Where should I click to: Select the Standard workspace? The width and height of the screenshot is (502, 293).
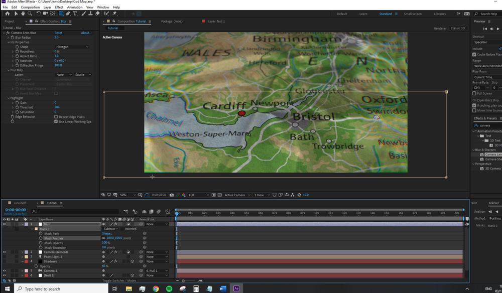coord(386,14)
